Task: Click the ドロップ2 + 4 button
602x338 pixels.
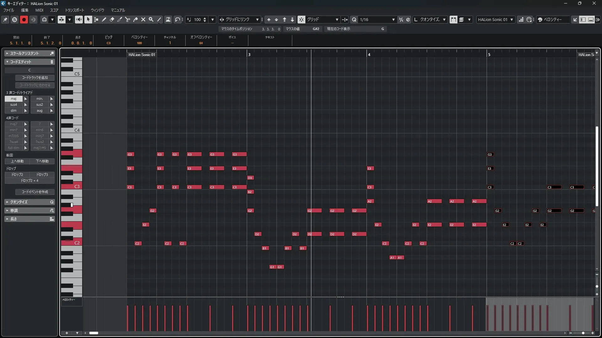Action: [x=29, y=181]
